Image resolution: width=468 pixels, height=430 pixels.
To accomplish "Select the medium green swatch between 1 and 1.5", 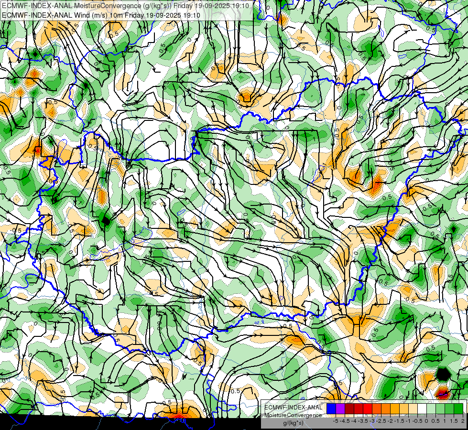I will [x=449, y=408].
